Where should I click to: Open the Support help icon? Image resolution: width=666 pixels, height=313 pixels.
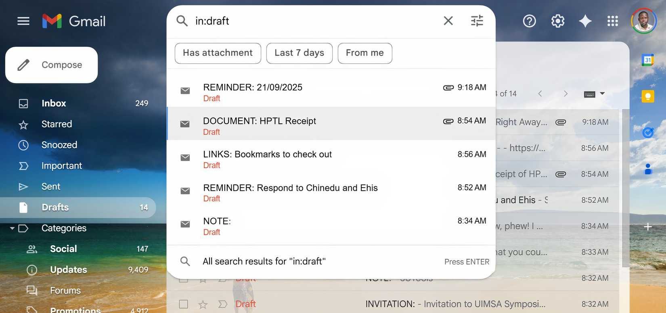point(529,21)
